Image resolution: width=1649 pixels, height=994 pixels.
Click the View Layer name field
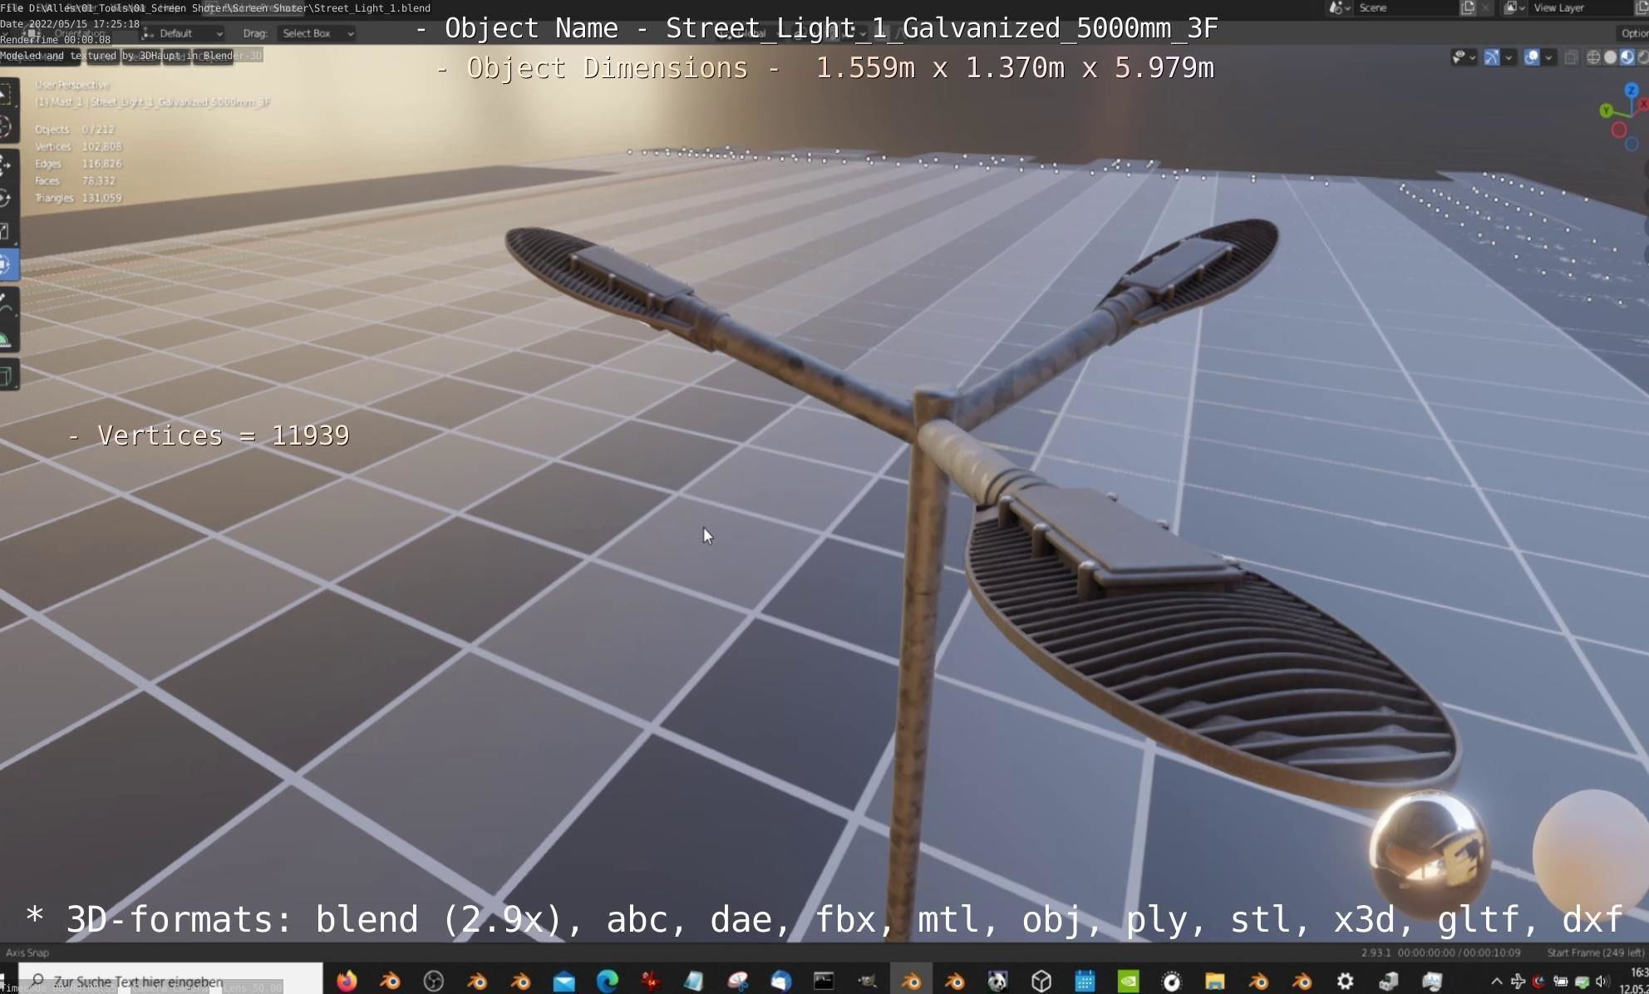click(x=1579, y=8)
